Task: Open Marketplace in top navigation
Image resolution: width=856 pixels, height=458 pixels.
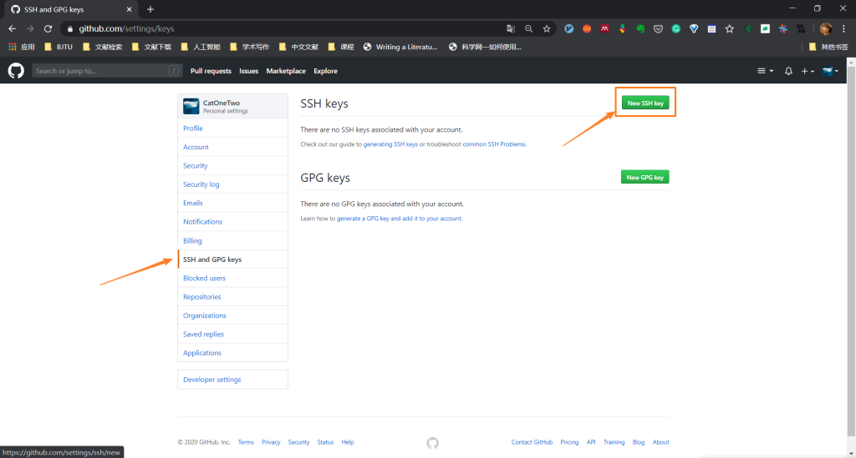Action: 286,71
